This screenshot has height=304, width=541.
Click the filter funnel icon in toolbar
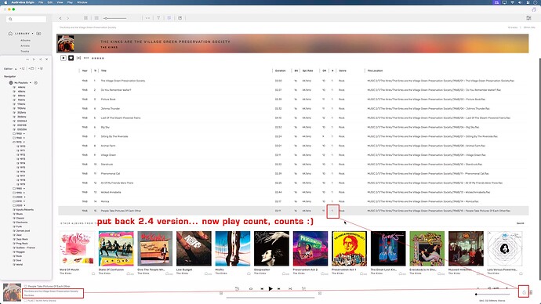158,18
